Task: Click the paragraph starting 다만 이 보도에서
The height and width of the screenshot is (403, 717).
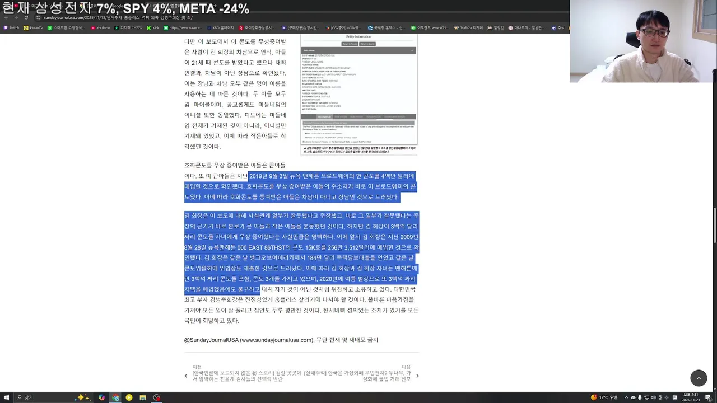Action: (235, 94)
